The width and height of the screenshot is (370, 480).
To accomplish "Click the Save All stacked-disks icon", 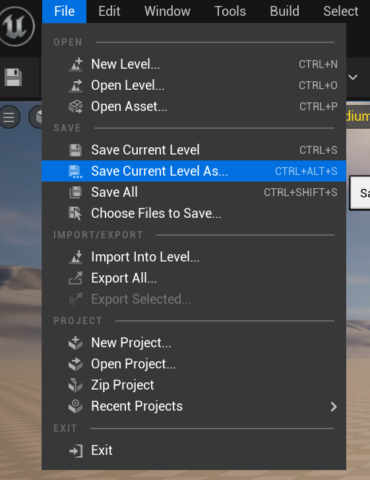I will [76, 192].
